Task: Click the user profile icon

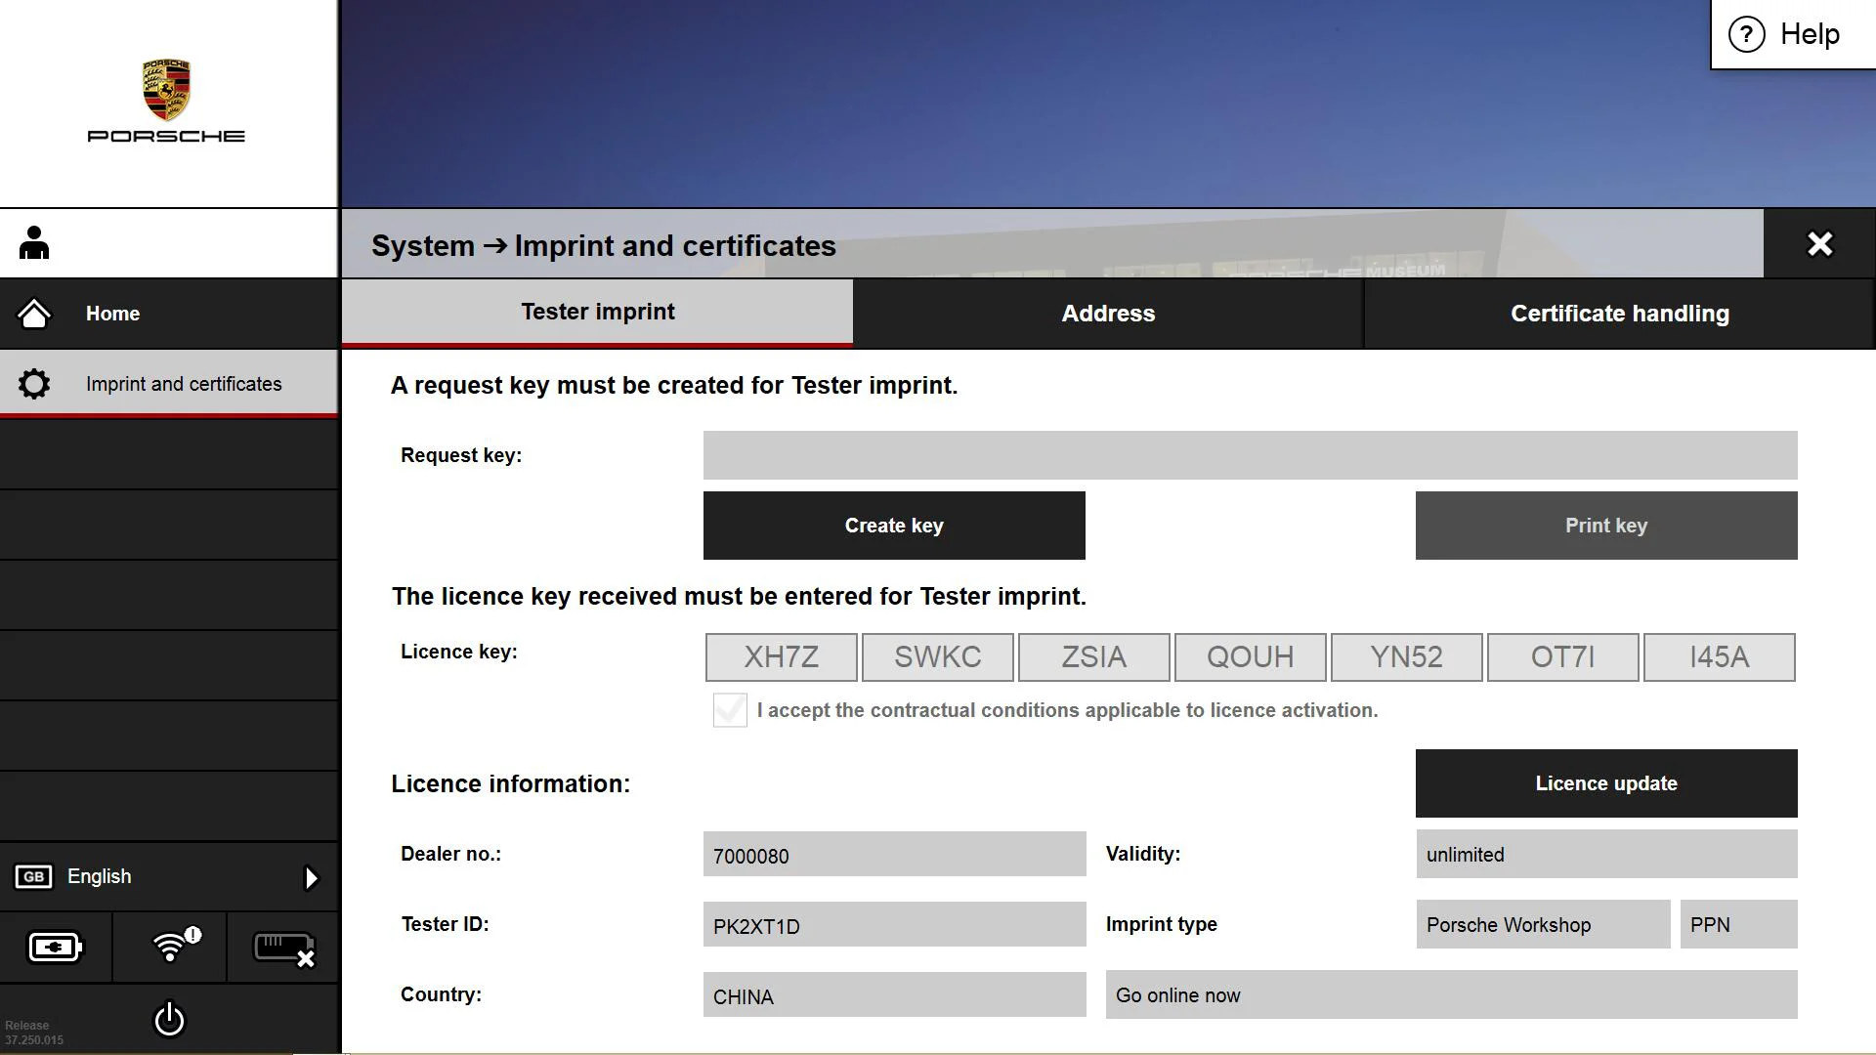Action: coord(34,243)
